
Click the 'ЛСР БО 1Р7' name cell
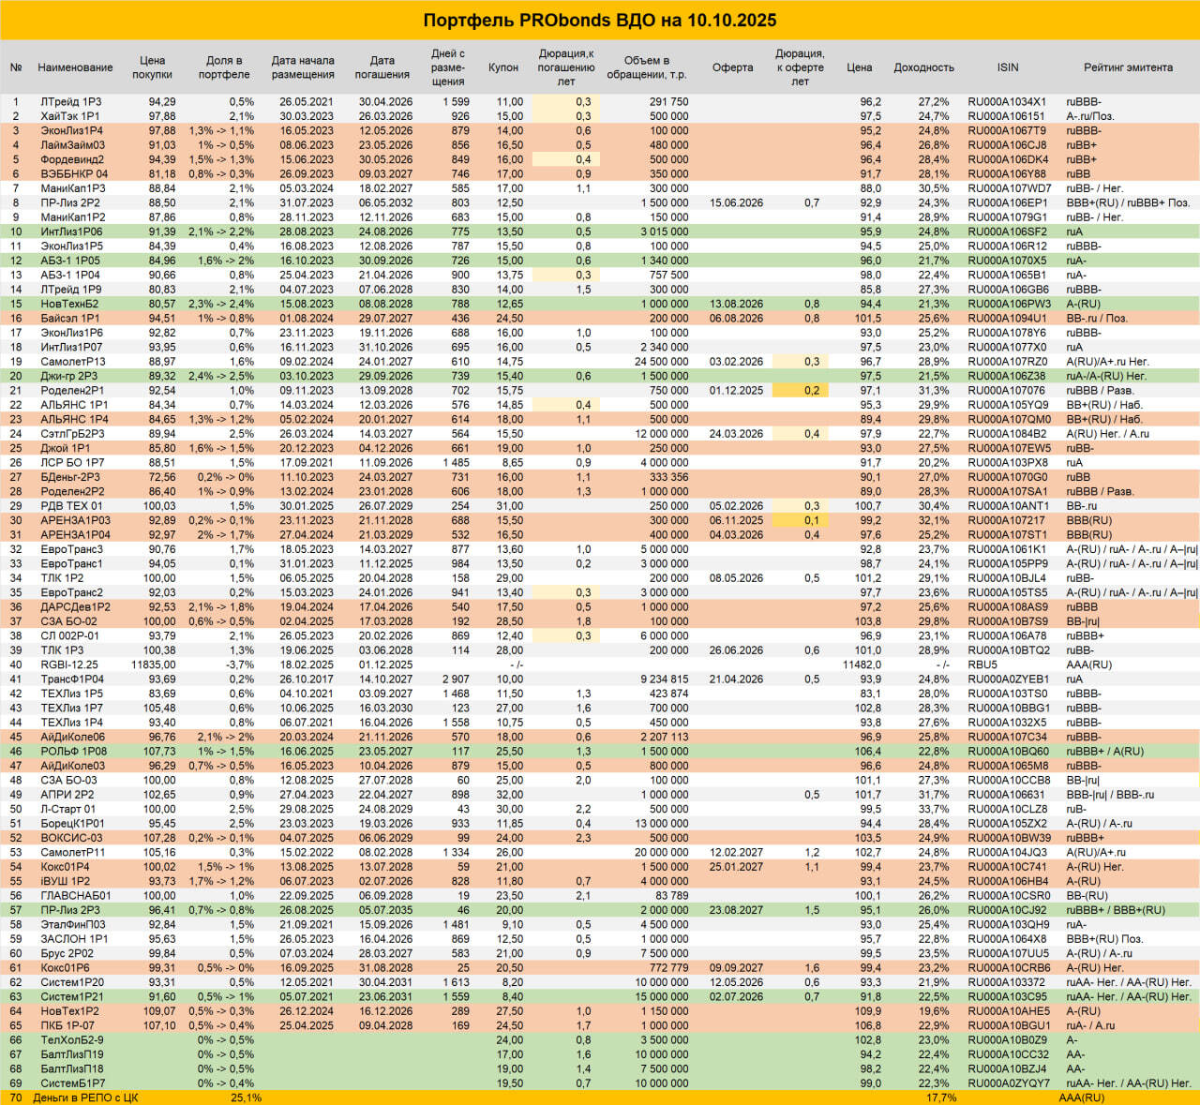click(x=72, y=462)
